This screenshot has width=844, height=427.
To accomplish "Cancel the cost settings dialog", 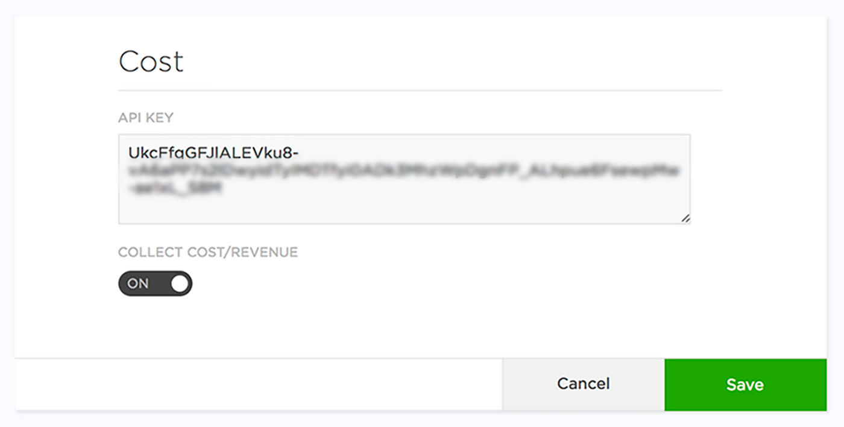I will tap(584, 384).
